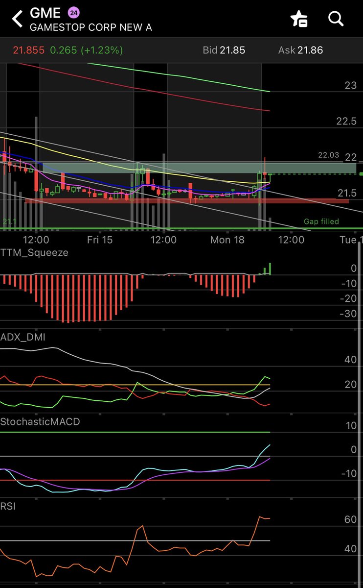Tap the StochasticMACD axis value -10
This screenshot has height=588, width=363.
pos(349,473)
